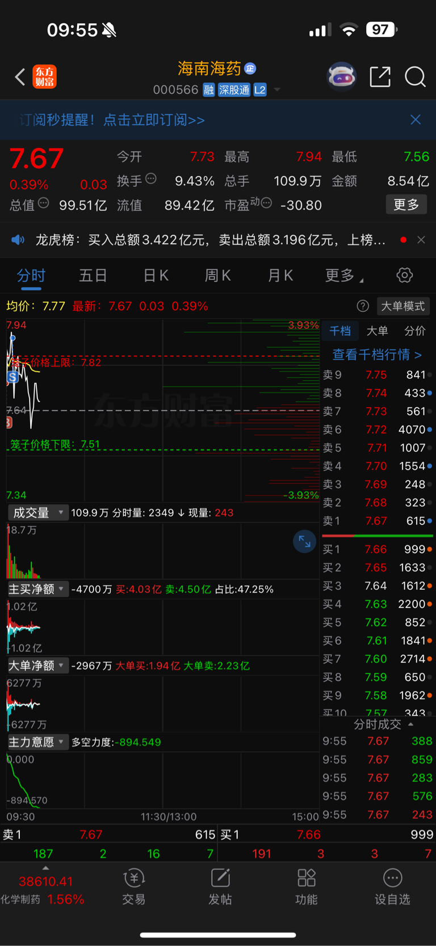The image size is (436, 946).
Task: Tap the info icon beside 换手
Action: [x=151, y=178]
